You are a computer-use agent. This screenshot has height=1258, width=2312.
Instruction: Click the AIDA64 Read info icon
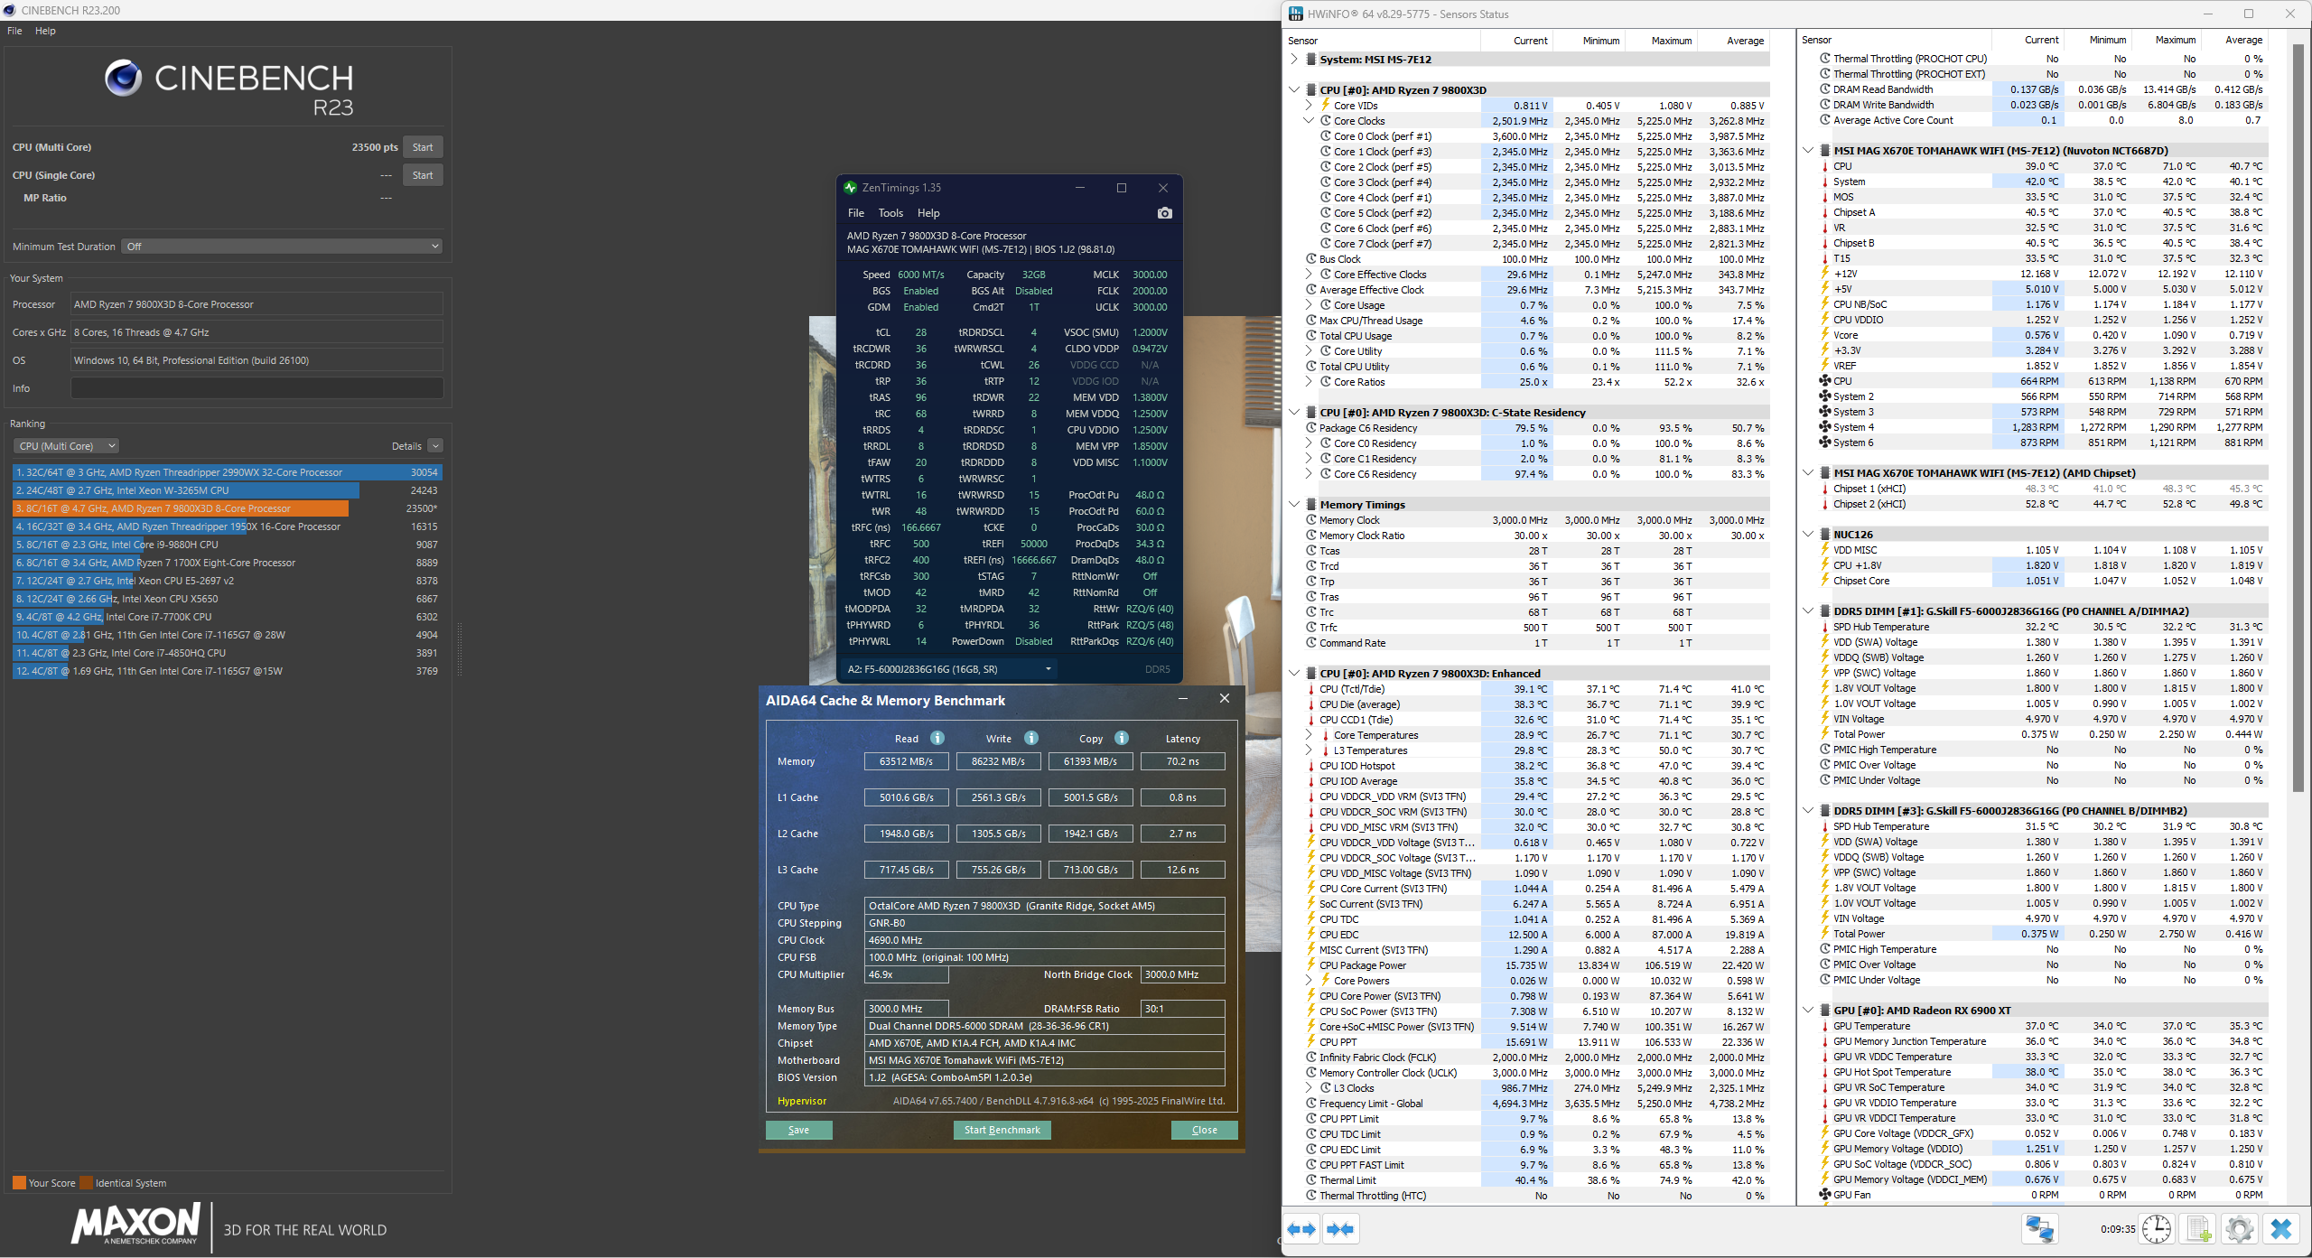coord(937,738)
